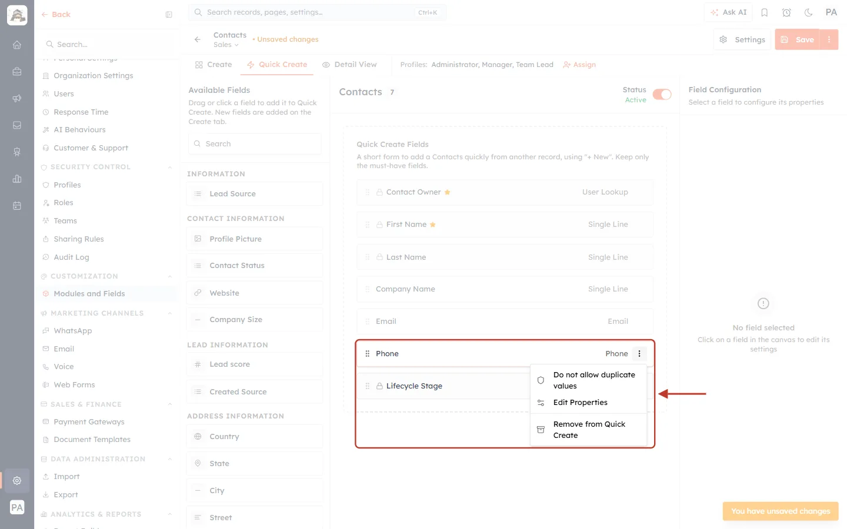Viewport: 847px width, 529px height.
Task: Toggle the Active status switch
Action: [662, 95]
